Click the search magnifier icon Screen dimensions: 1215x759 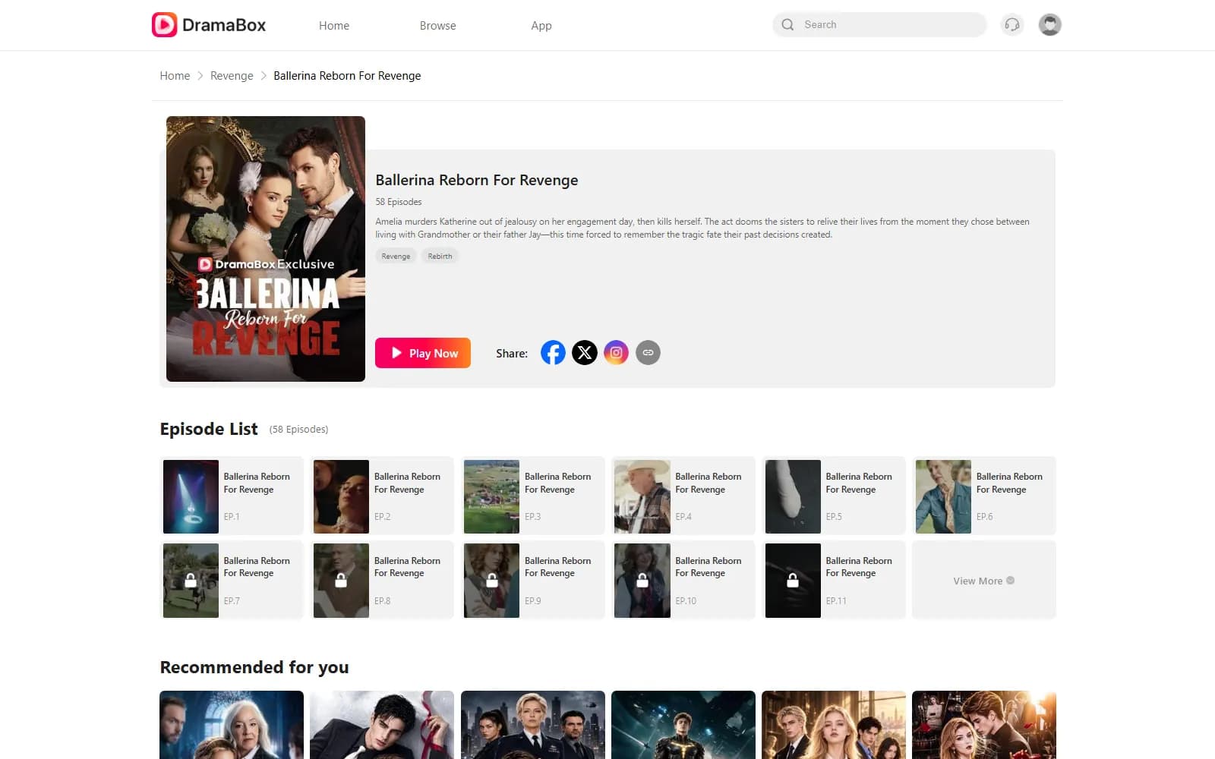[787, 24]
